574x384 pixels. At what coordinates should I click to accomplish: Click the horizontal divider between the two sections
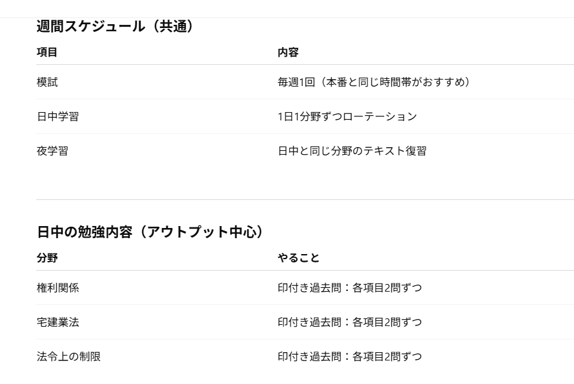pyautogui.click(x=305, y=199)
